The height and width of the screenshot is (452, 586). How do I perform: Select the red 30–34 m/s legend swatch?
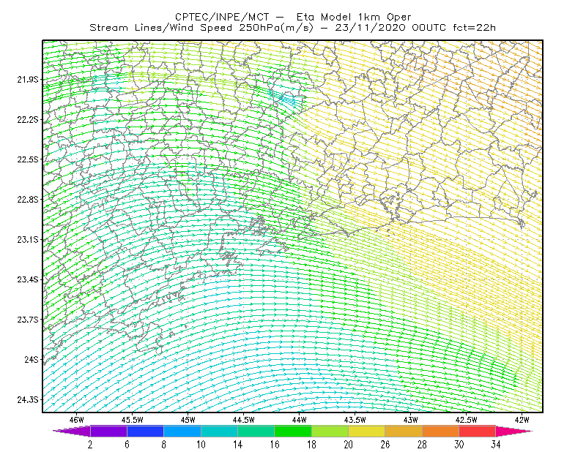[x=478, y=431]
